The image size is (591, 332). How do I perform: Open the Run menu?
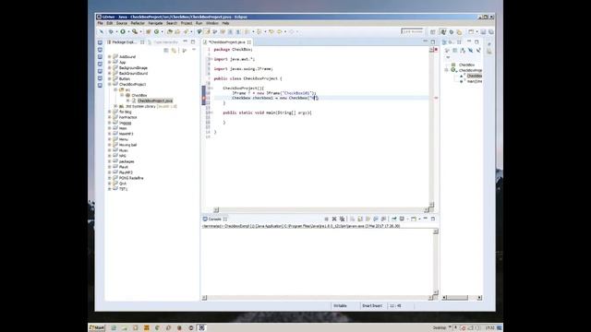(199, 23)
